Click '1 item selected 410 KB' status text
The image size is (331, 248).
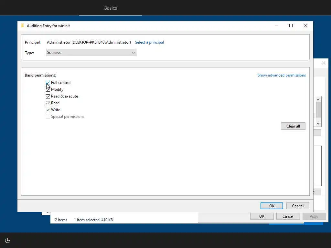point(93,220)
